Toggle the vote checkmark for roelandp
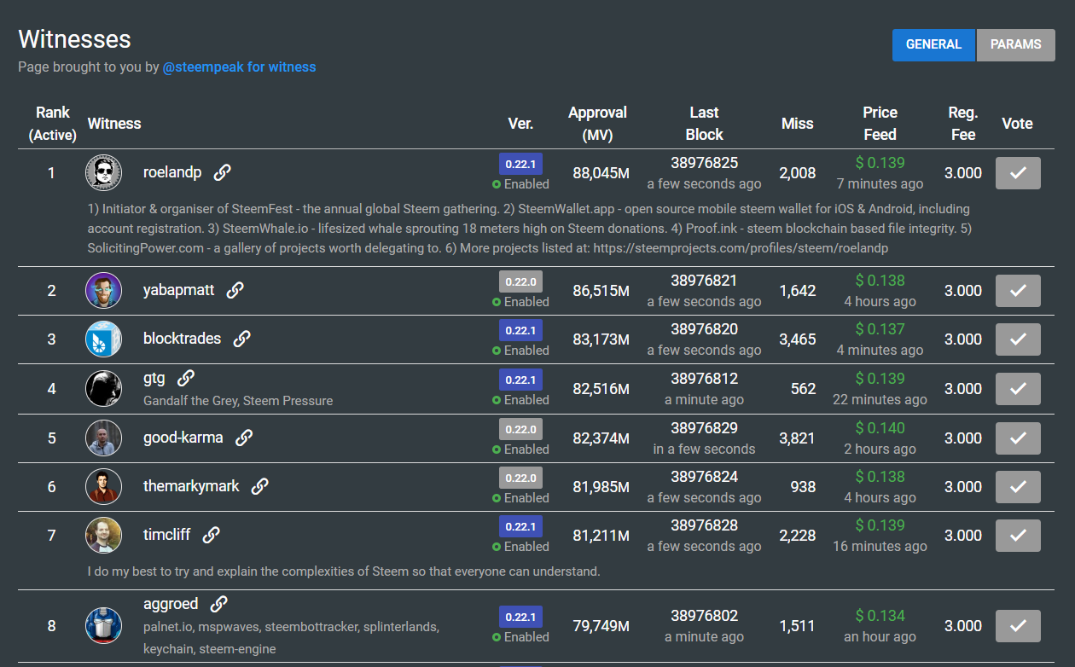Screen dimensions: 1075x667 pos(1018,173)
